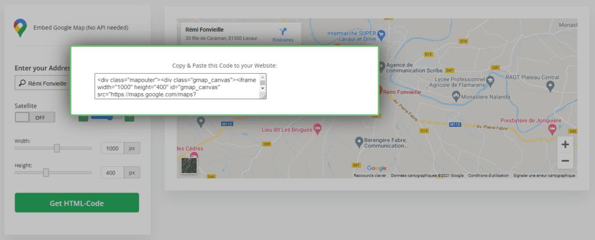Viewport: 595px width, 240px height.
Task: Click the Itinéraires directions icon
Action: click(283, 32)
